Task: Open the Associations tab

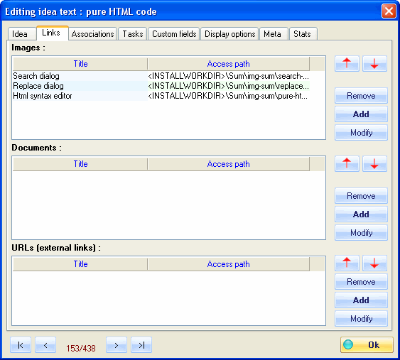Action: (x=92, y=34)
